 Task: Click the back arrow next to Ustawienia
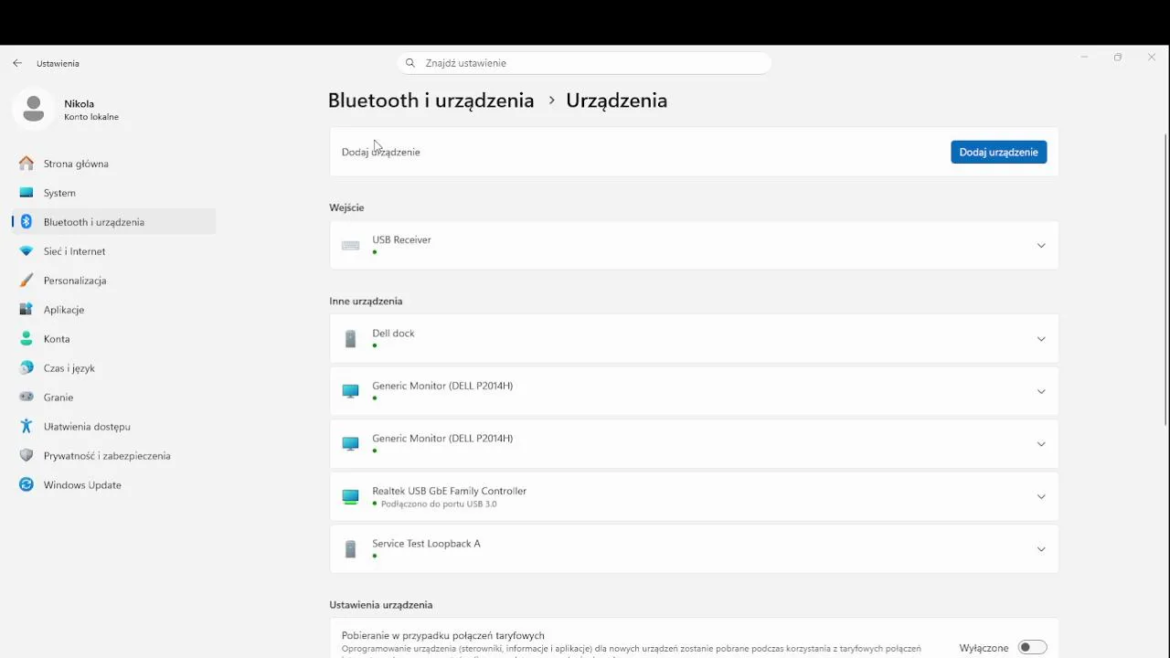(x=17, y=63)
